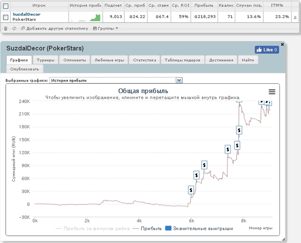Image resolution: width=301 pixels, height=243 pixels.
Task: Click the 218,293 profit cell
Action: [205, 17]
